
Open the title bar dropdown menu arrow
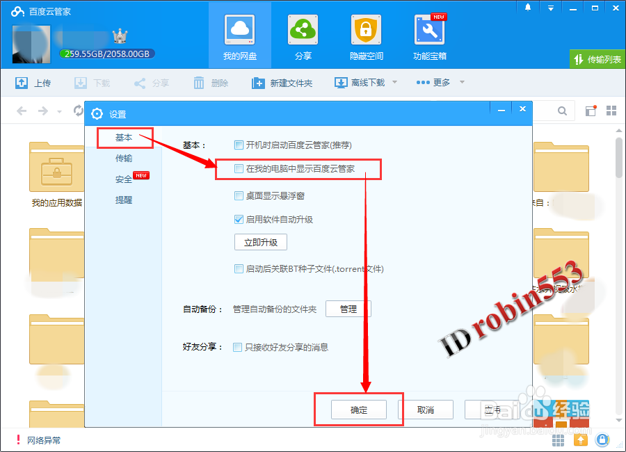click(x=551, y=8)
